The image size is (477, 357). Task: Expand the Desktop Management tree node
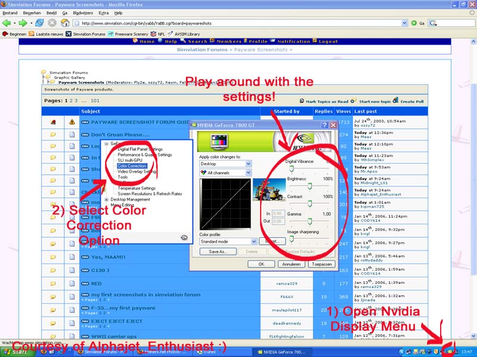coord(107,199)
